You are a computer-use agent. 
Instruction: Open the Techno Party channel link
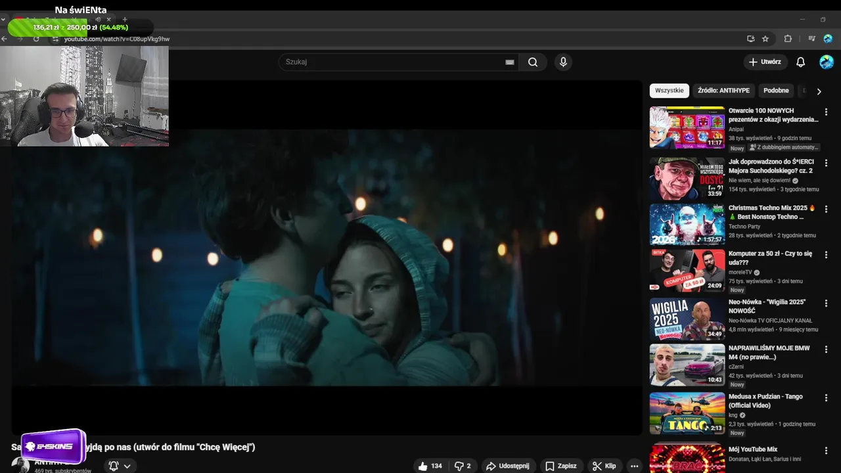click(x=744, y=226)
